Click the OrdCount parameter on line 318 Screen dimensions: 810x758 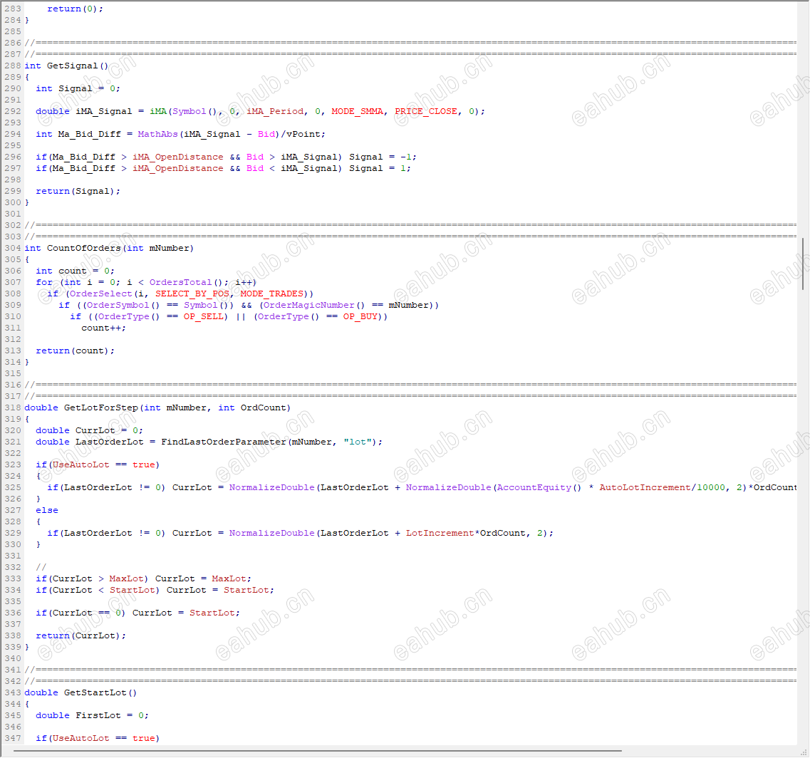(263, 407)
